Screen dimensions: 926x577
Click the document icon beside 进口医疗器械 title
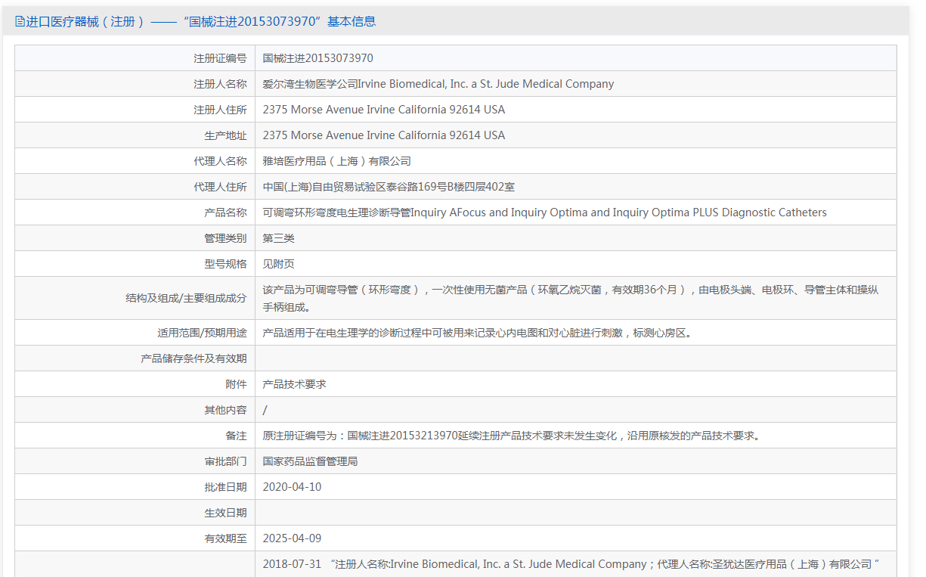tap(20, 21)
